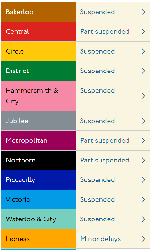The image size is (154, 250).
Task: Click the Northern Part suspended status text
Action: click(x=105, y=160)
